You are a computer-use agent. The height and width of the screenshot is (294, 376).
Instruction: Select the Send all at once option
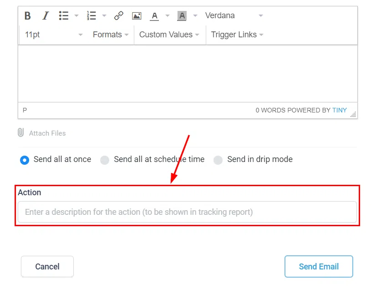pyautogui.click(x=25, y=160)
